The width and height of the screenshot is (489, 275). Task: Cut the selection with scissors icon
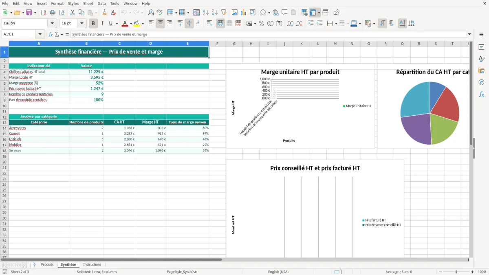click(73, 13)
